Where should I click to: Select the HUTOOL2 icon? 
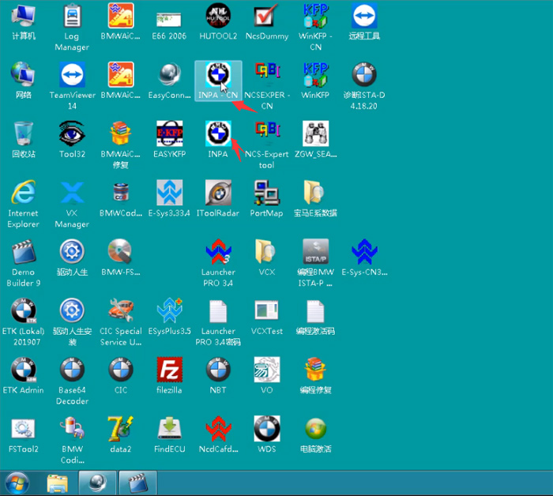point(218,22)
